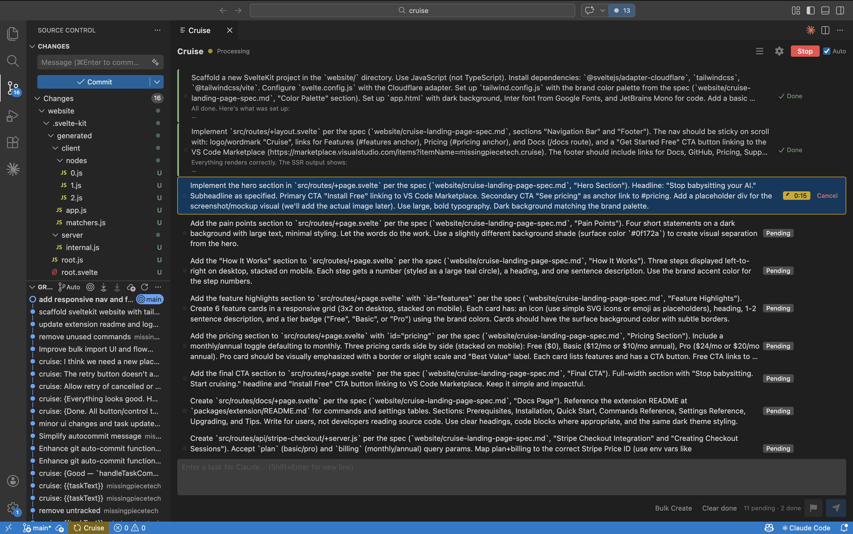Push commits via the cloud upload icon
The image size is (853, 534).
[131, 288]
